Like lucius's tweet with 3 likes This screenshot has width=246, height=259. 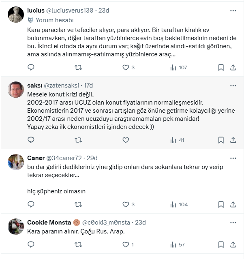click(x=128, y=67)
